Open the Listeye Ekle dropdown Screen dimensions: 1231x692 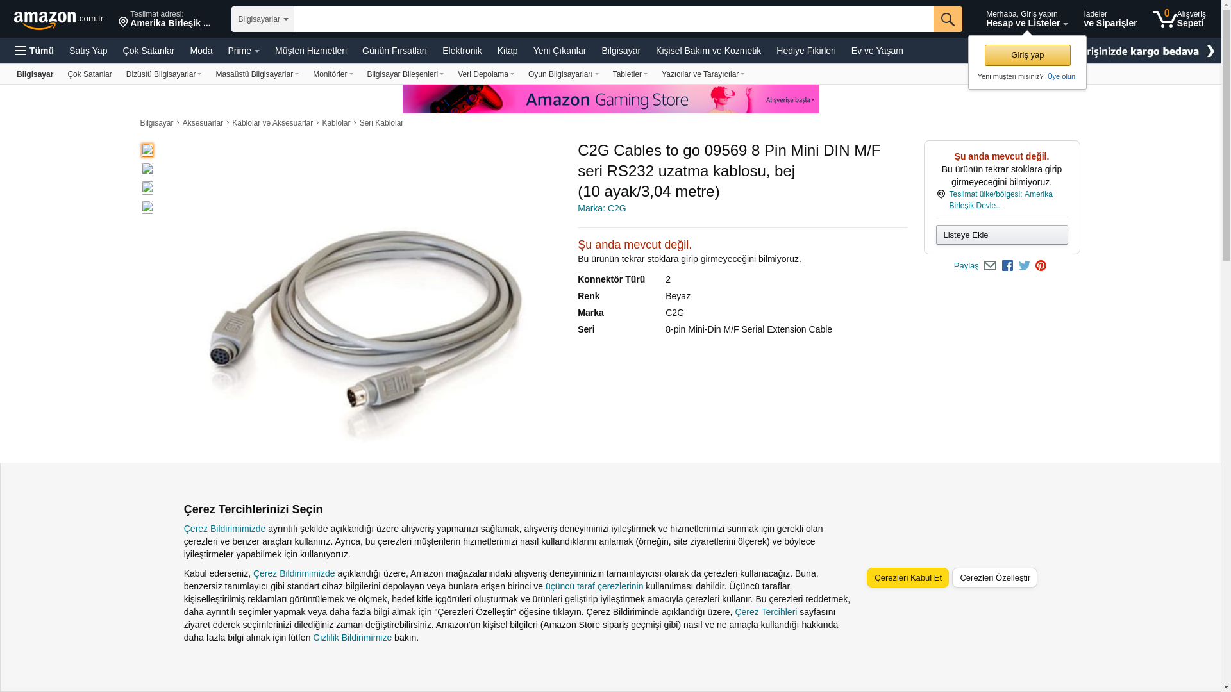pyautogui.click(x=1001, y=235)
